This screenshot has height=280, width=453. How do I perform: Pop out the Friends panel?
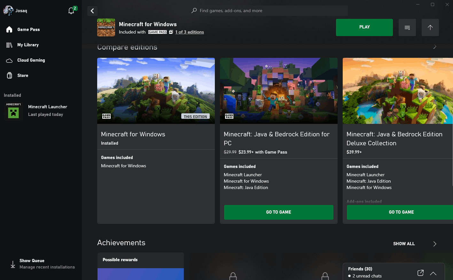tap(420, 273)
